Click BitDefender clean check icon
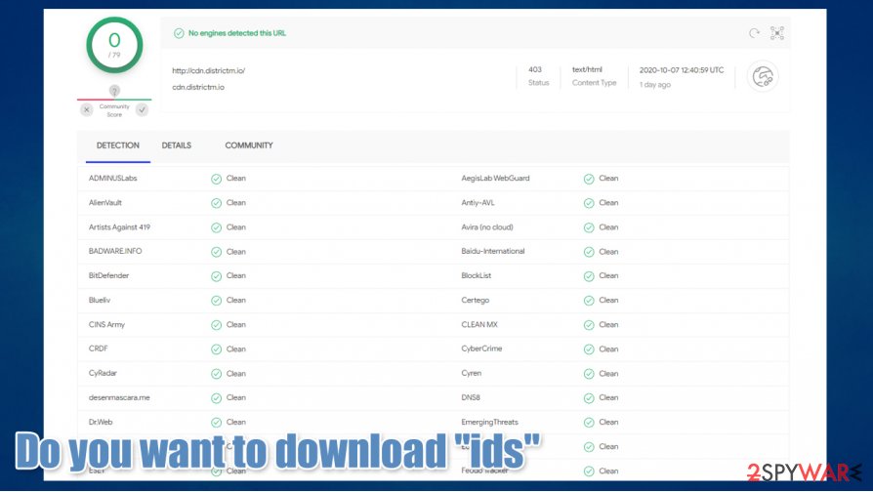 click(216, 276)
